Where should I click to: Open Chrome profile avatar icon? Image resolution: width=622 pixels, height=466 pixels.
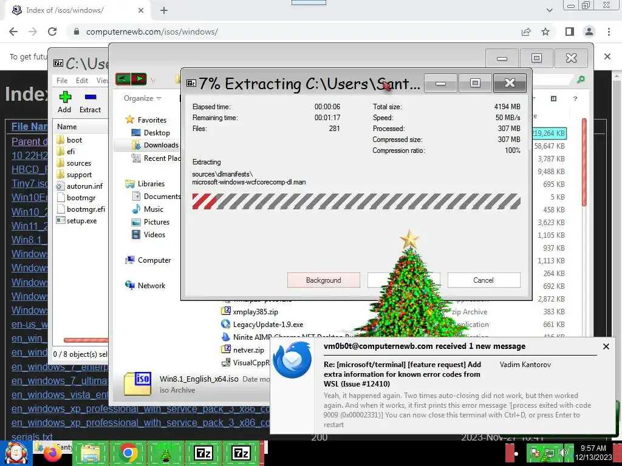(589, 32)
